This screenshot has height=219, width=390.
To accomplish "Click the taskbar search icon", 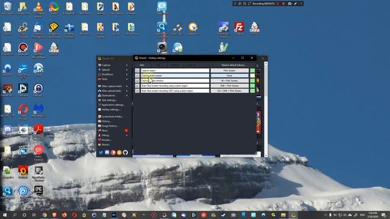I will pyautogui.click(x=15, y=215).
